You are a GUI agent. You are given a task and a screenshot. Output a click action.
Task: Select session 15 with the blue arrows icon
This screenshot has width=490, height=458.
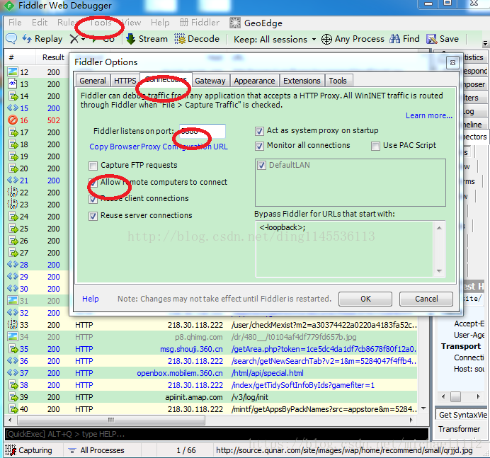pyautogui.click(x=13, y=108)
